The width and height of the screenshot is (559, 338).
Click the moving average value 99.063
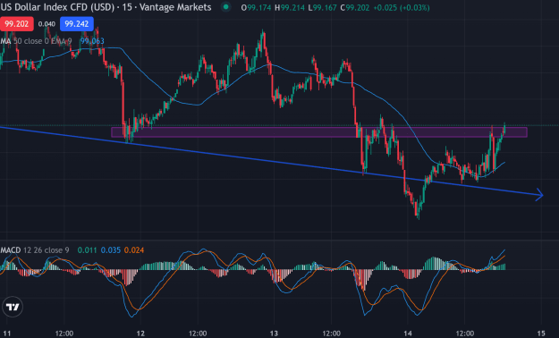[x=92, y=41]
